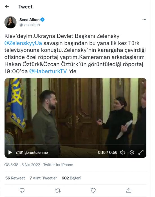Play the video with the play button

(10, 153)
